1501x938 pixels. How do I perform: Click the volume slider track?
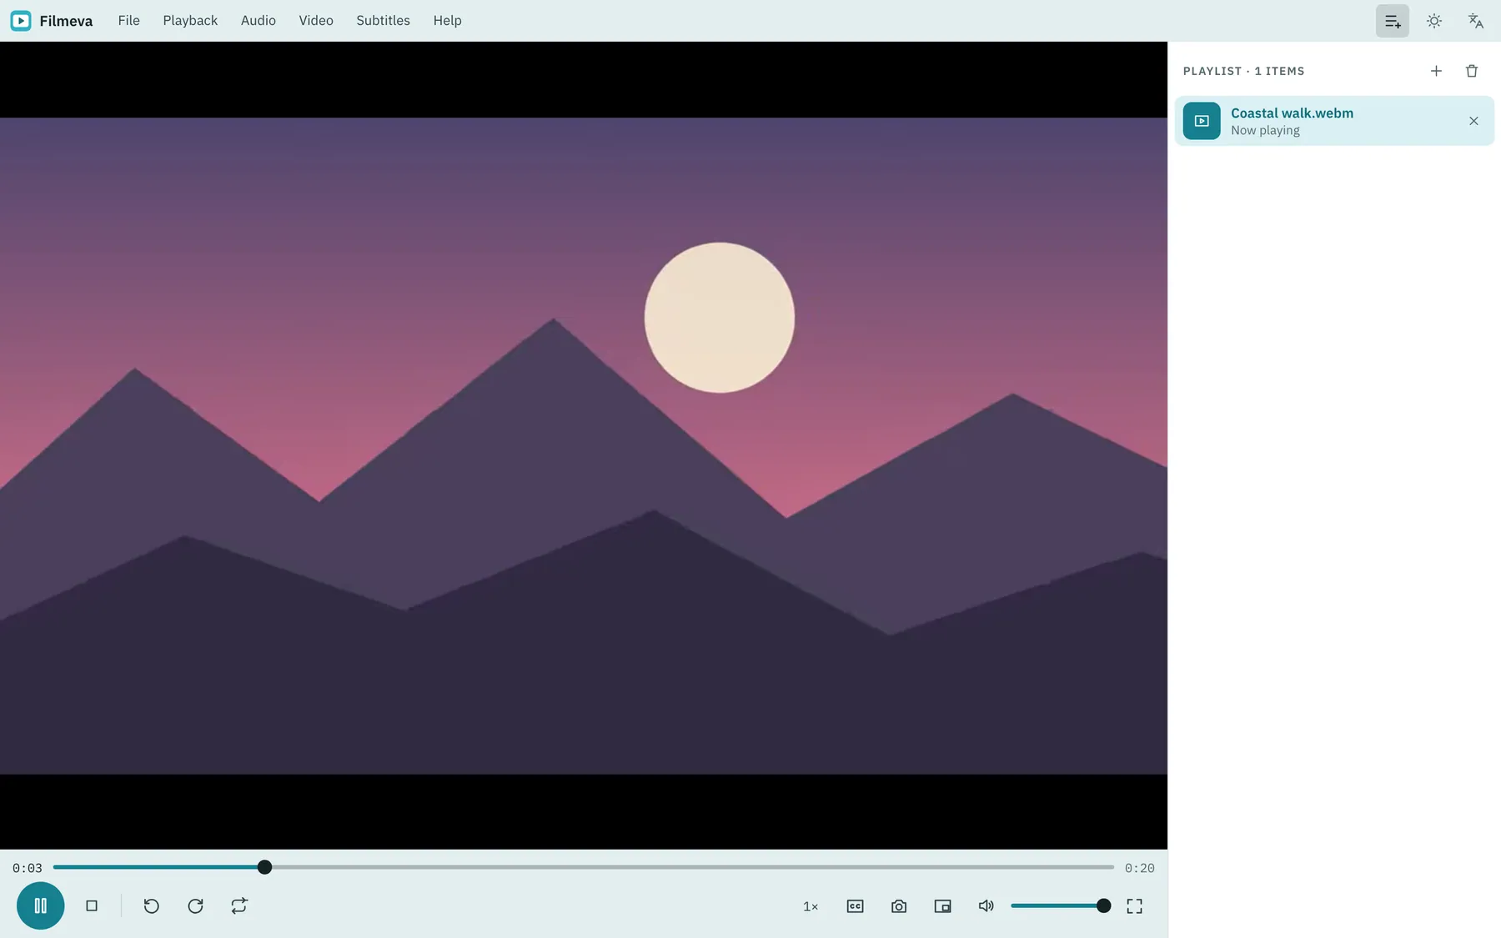[1061, 905]
